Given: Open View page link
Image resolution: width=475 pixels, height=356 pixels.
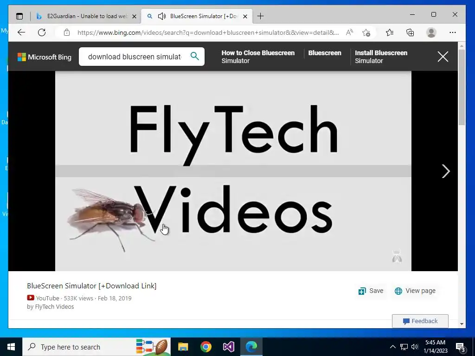Looking at the screenshot, I should tap(415, 291).
